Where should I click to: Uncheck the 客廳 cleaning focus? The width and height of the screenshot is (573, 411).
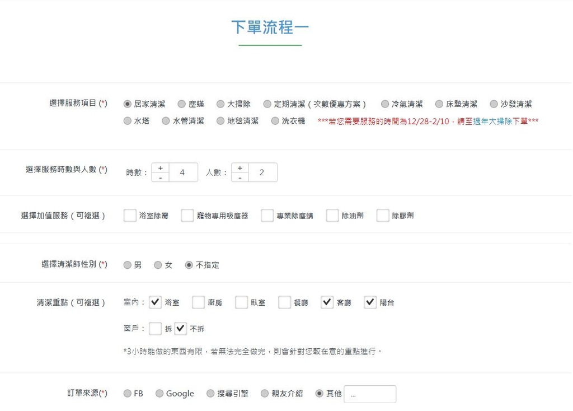[326, 302]
